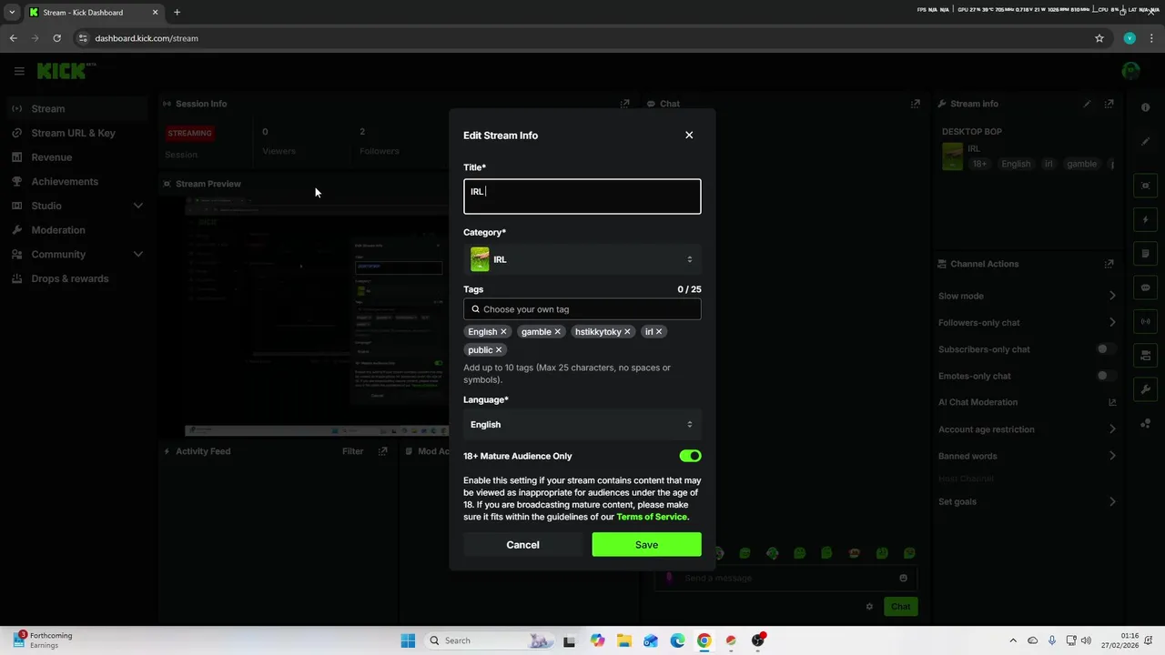This screenshot has height=655, width=1165.
Task: Click the taskbar Search box
Action: [490, 640]
